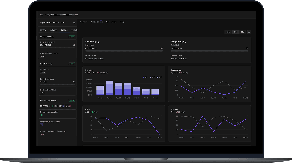The width and height of the screenshot is (292, 163).
Task: Click the value badge under Frequency Cap Value
Action: [x=41, y=115]
